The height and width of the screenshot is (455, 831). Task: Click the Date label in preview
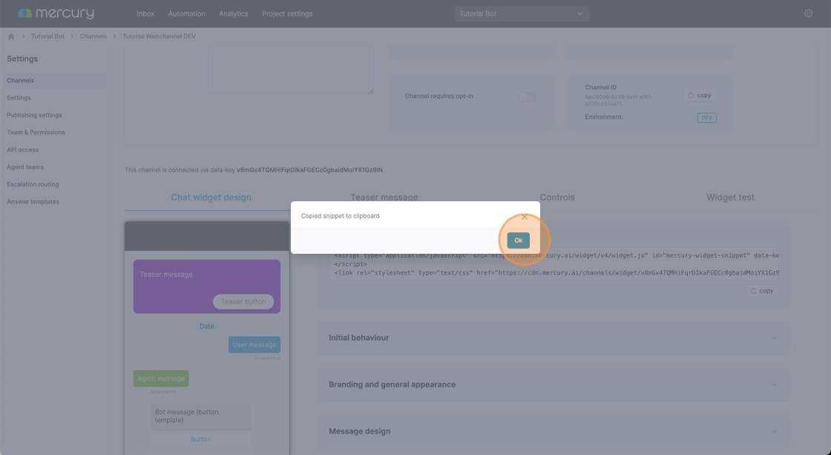pyautogui.click(x=207, y=326)
